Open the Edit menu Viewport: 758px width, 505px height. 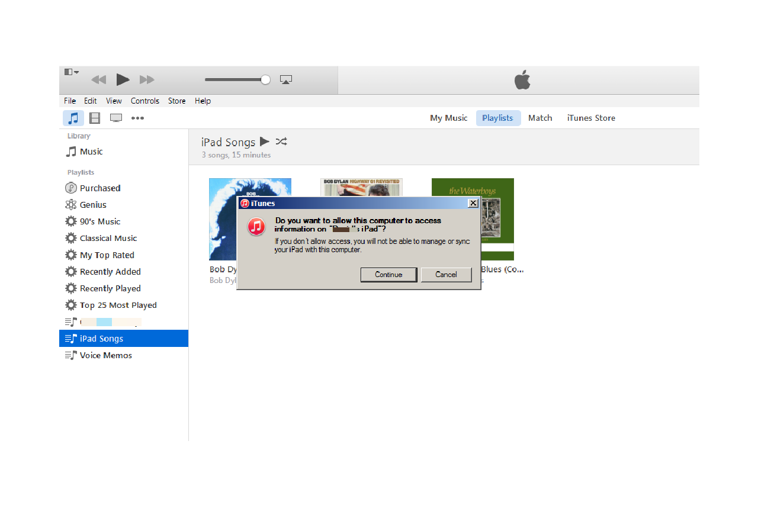coord(90,101)
